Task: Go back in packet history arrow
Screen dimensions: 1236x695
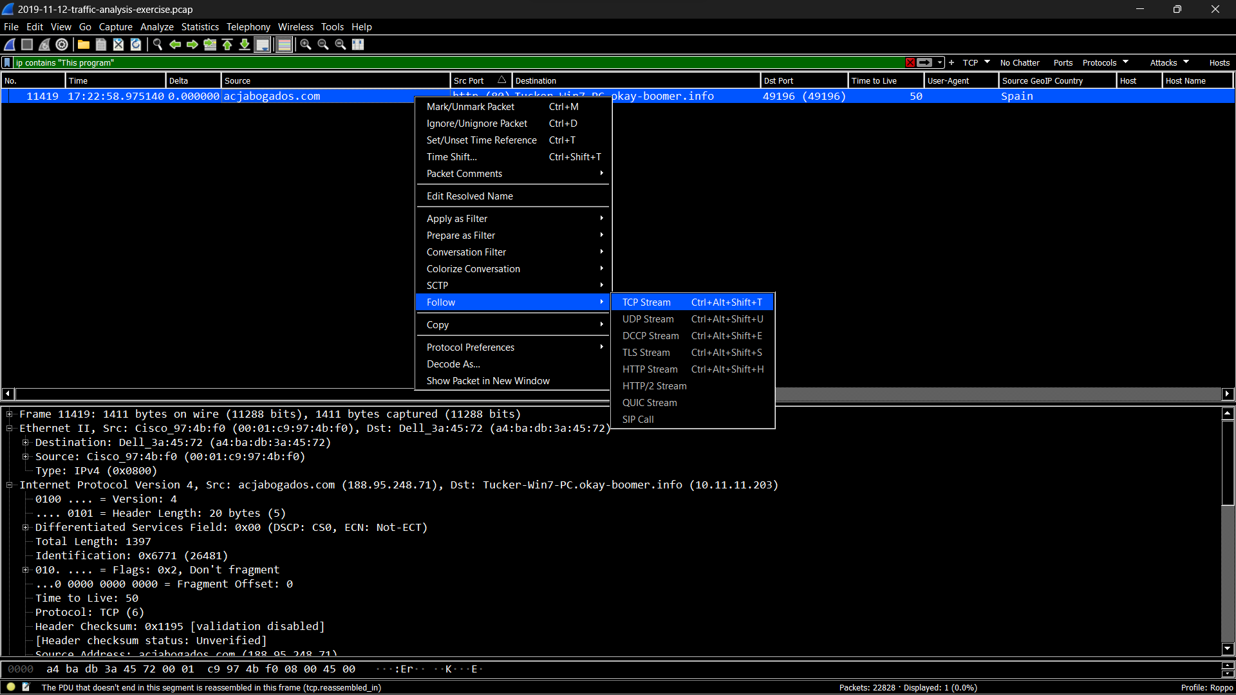Action: click(175, 44)
